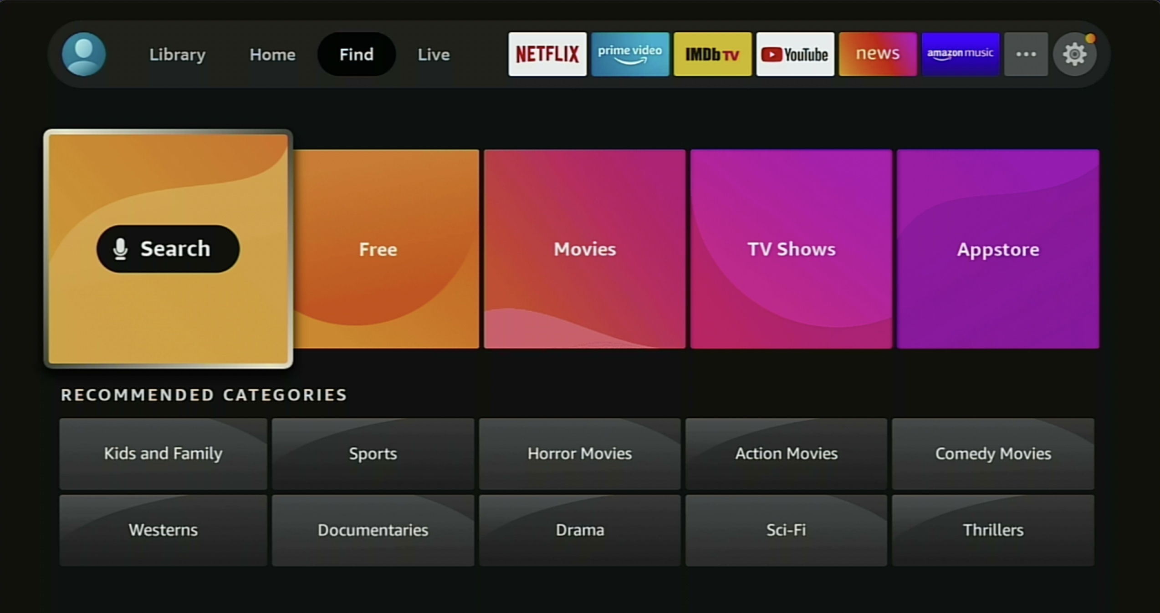Select Sci-Fi recommended category

[x=786, y=529]
